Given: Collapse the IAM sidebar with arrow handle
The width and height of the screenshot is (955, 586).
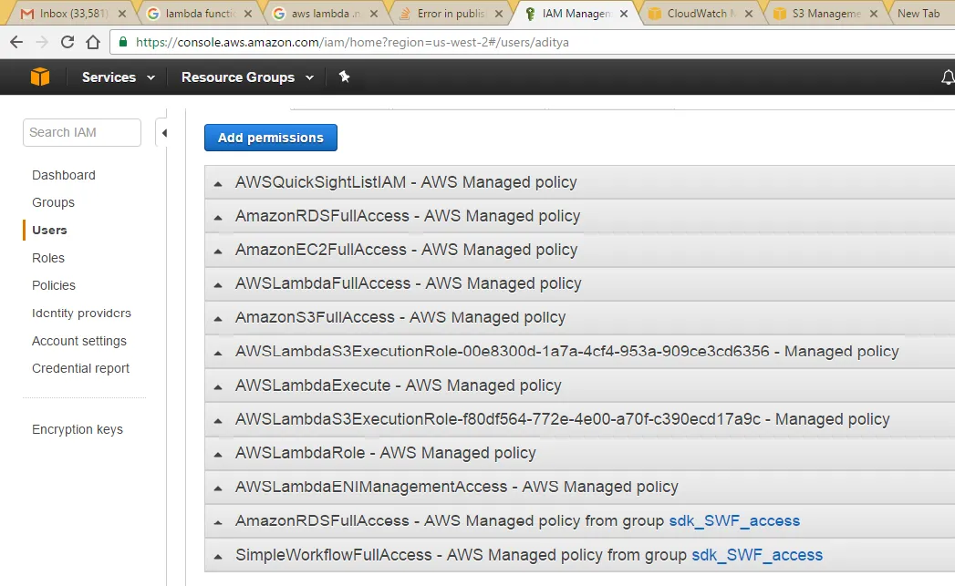Looking at the screenshot, I should 164,133.
